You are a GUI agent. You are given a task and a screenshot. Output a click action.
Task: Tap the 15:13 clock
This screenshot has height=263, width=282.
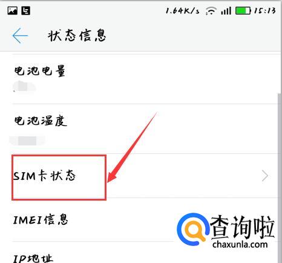264,11
